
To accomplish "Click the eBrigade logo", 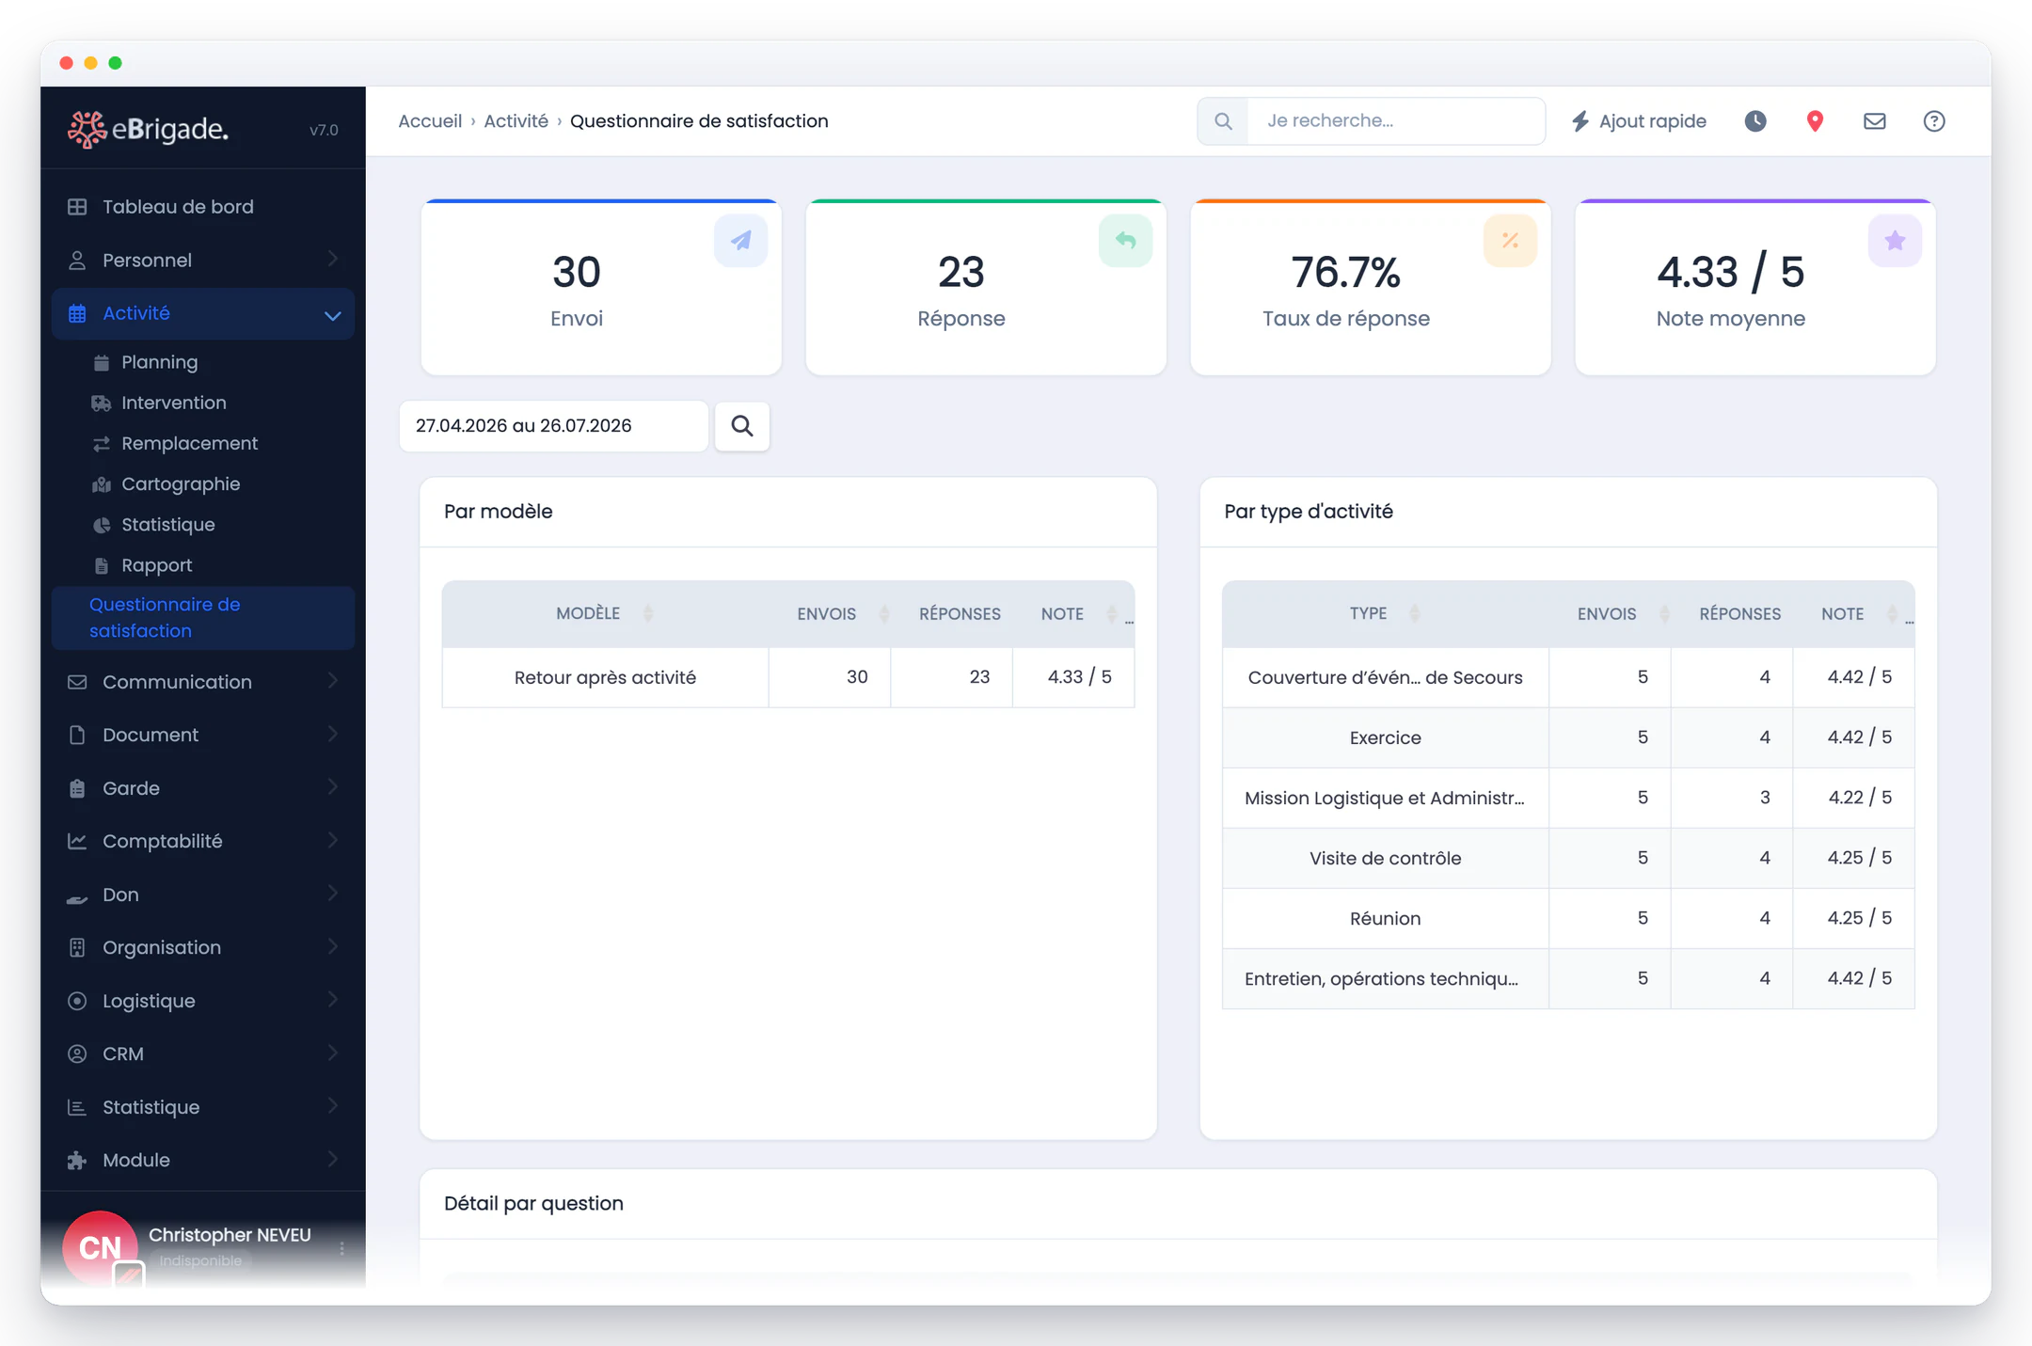I will [149, 129].
